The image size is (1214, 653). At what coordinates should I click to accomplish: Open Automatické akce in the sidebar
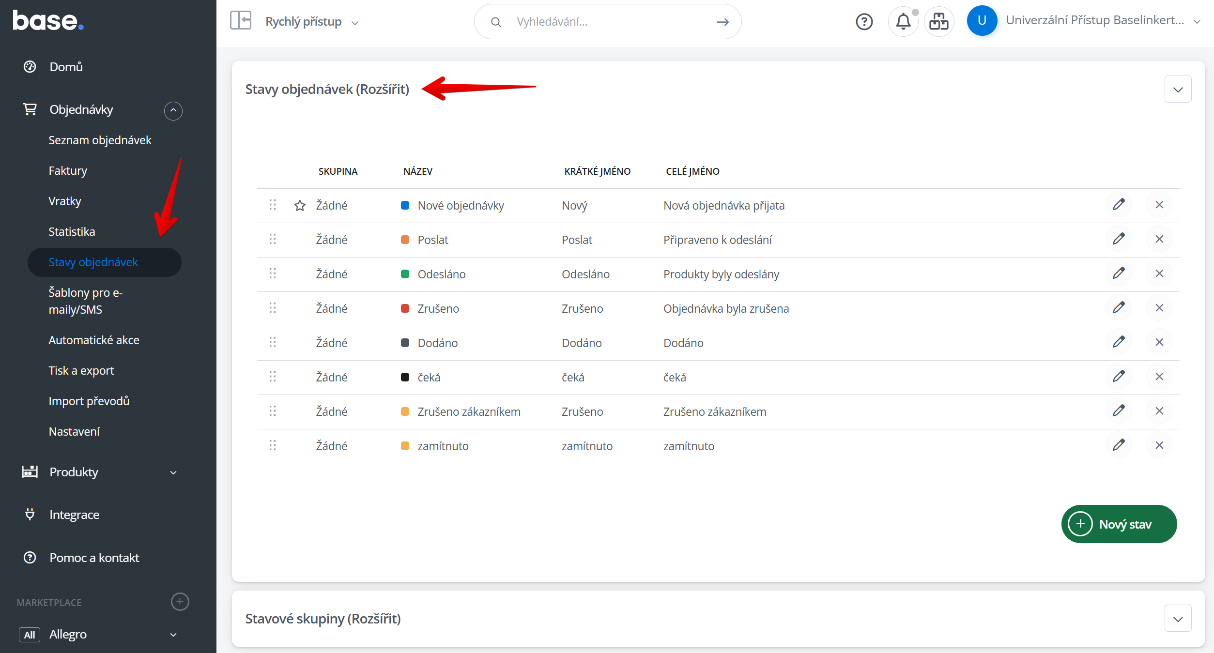coord(94,340)
